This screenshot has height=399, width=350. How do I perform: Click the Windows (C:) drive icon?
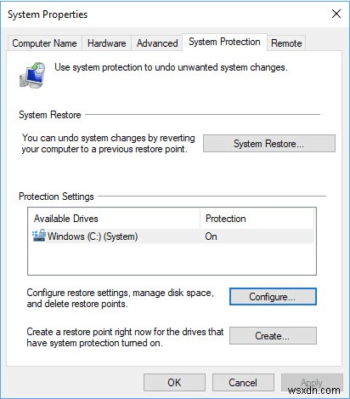(39, 236)
